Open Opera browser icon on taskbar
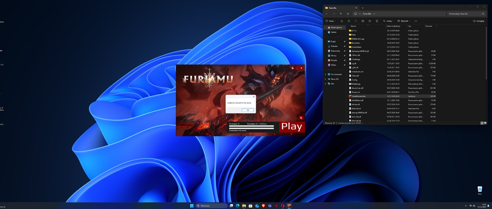The height and width of the screenshot is (209, 492). (283, 206)
